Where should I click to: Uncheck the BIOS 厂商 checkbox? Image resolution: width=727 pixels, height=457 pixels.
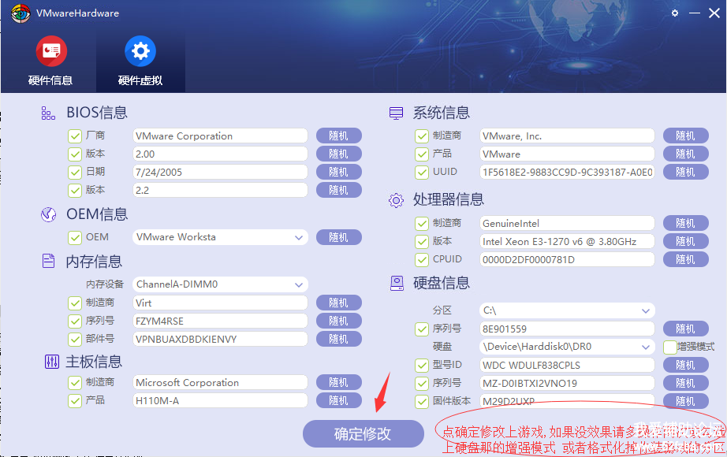coord(75,136)
